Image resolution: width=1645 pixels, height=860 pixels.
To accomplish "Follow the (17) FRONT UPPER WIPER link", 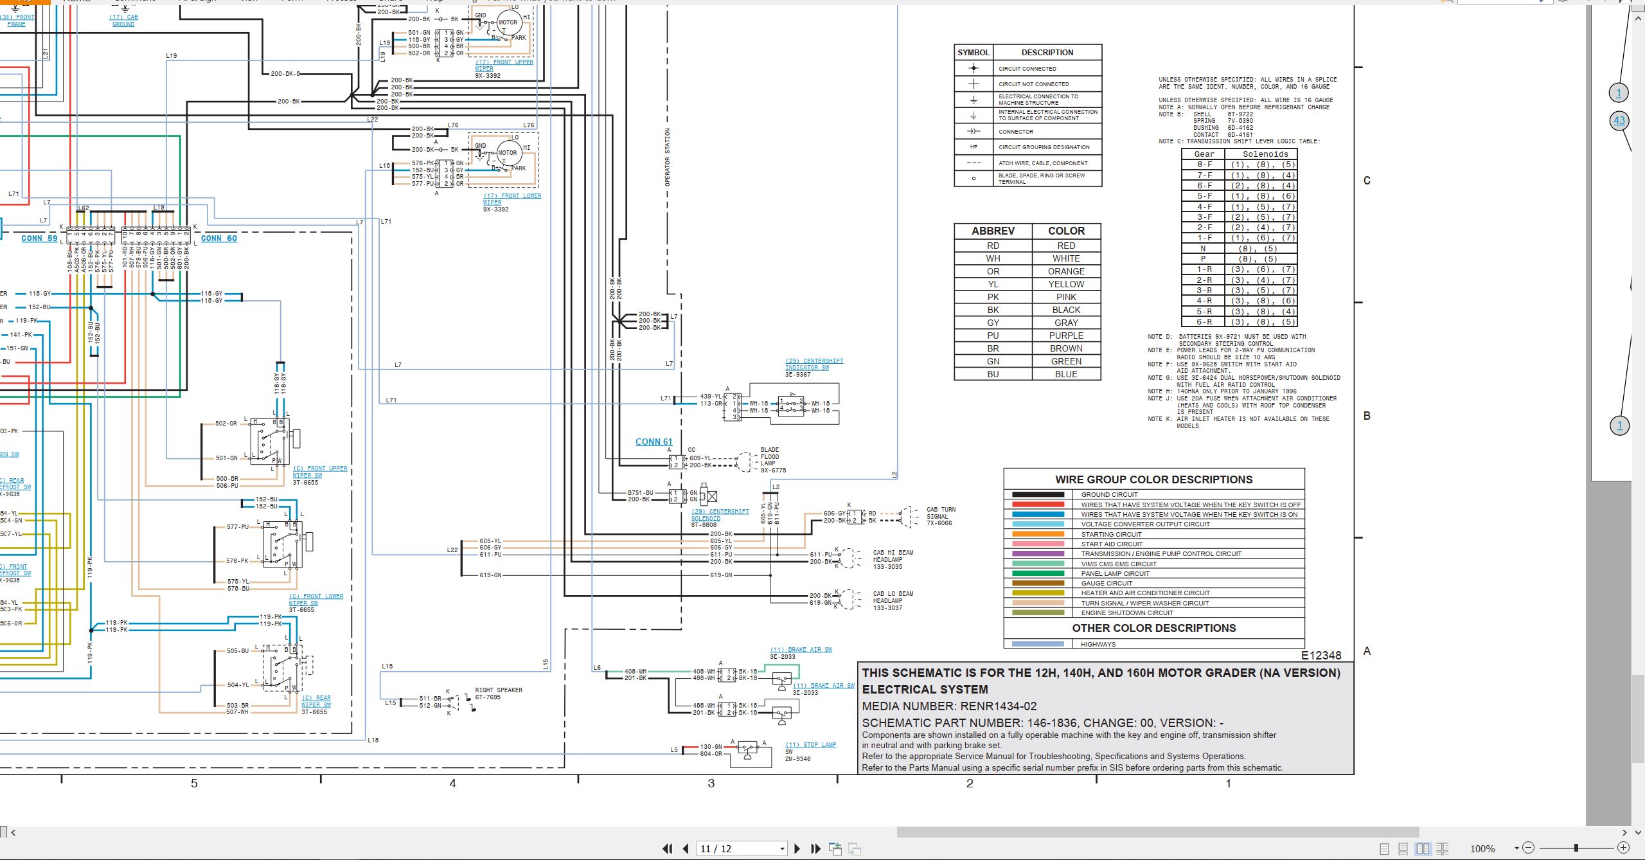I will pyautogui.click(x=504, y=65).
